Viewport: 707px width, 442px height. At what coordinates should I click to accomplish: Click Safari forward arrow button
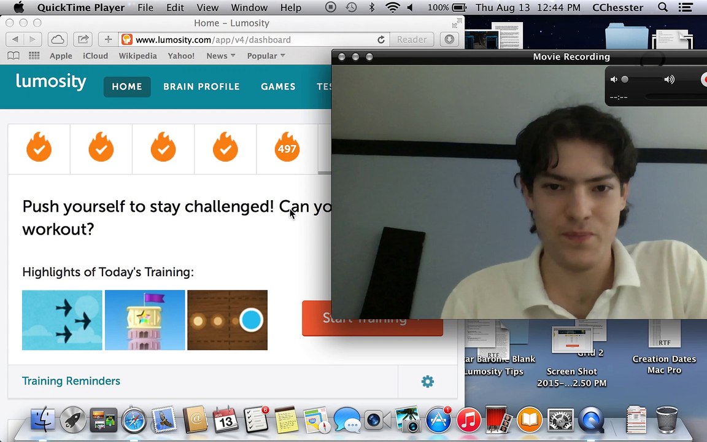[x=33, y=40]
